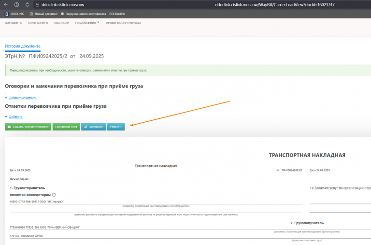Click the address bar domain text
The image size is (371, 245).
[x=63, y=5]
